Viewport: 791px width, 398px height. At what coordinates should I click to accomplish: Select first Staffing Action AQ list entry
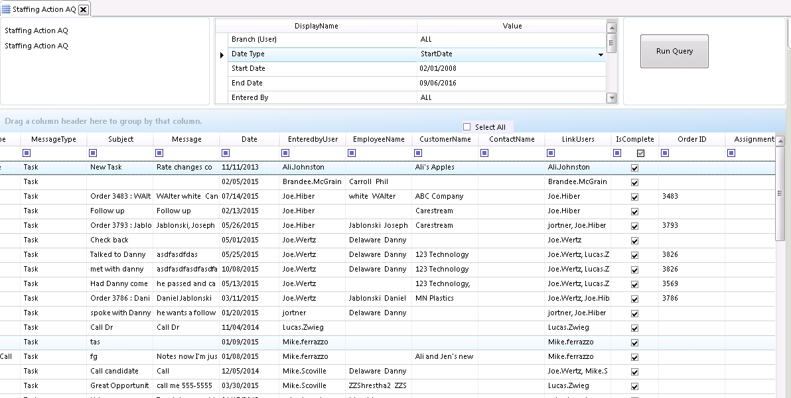click(x=36, y=30)
